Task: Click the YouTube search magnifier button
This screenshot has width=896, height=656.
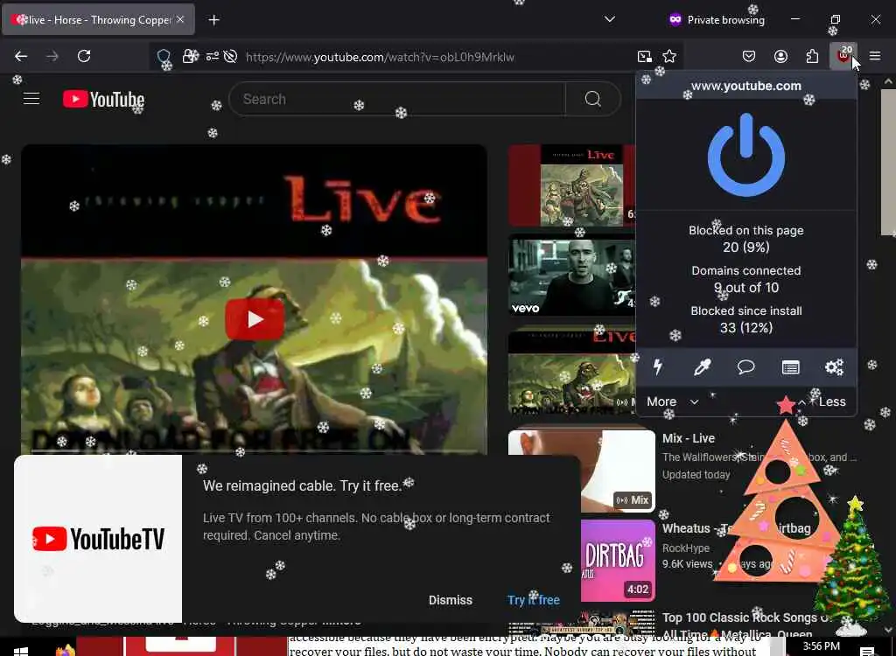Action: [592, 99]
